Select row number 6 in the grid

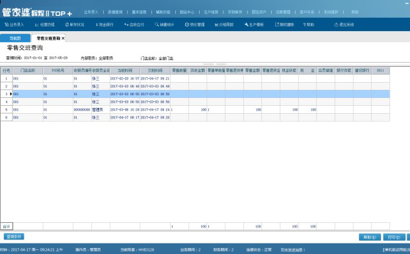(6, 118)
